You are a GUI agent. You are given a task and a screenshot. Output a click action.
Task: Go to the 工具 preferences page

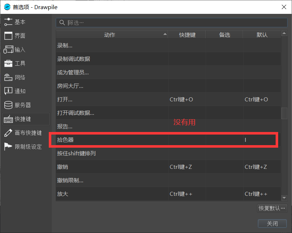click(26, 63)
